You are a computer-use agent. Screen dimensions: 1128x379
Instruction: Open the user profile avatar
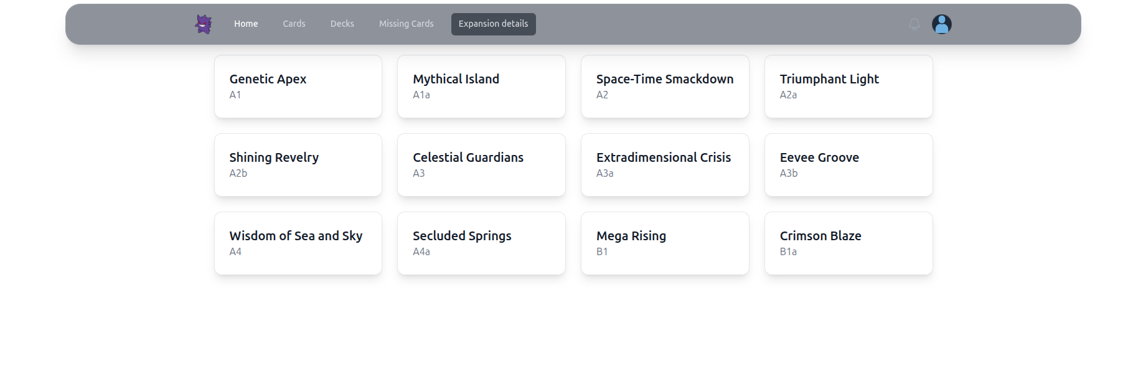pyautogui.click(x=941, y=24)
